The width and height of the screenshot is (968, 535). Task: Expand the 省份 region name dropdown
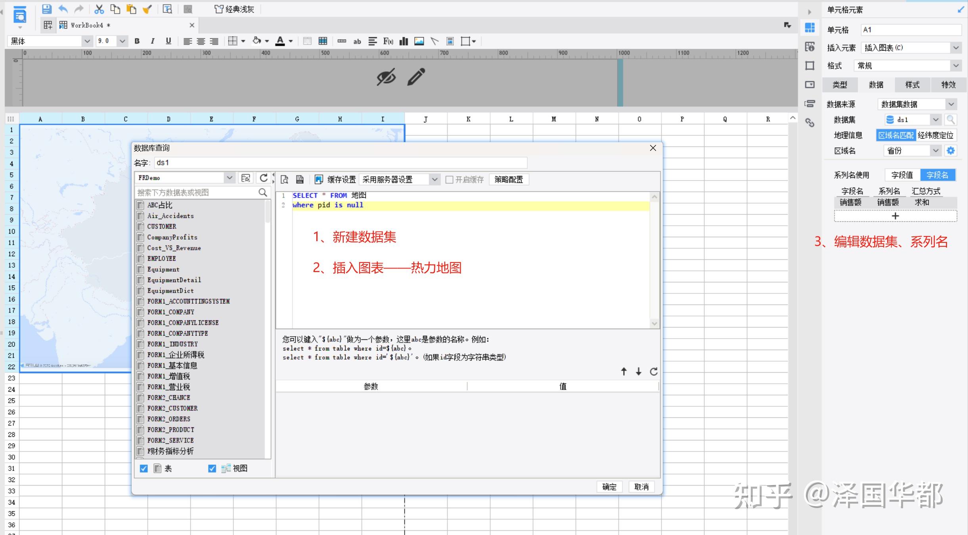coord(935,150)
